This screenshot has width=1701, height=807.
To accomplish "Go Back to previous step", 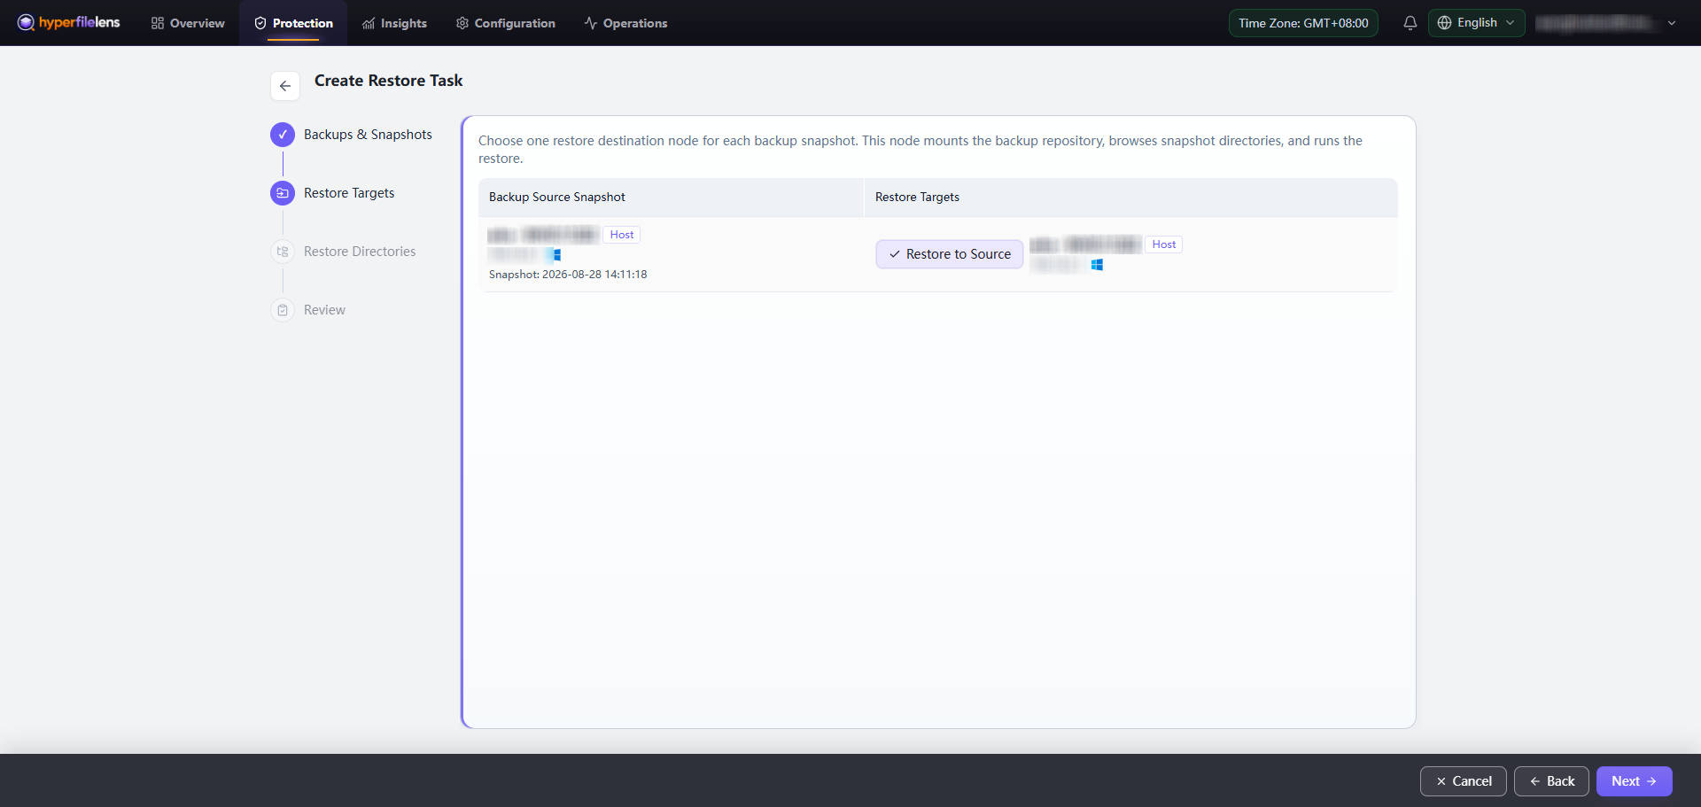I will tap(1551, 781).
